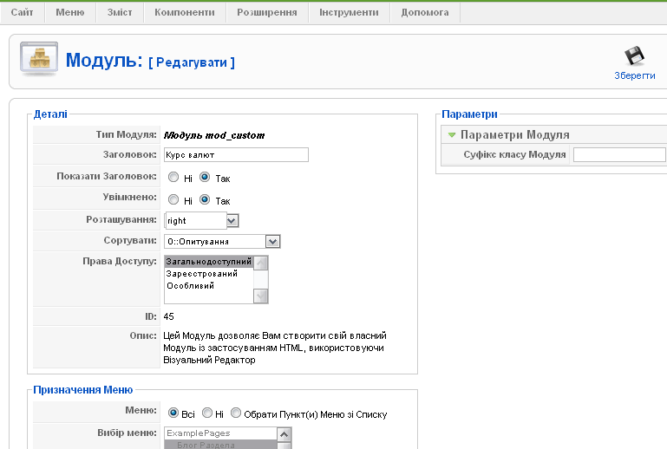The width and height of the screenshot is (667, 449).
Task: Open the Інструменти menu
Action: pos(349,12)
